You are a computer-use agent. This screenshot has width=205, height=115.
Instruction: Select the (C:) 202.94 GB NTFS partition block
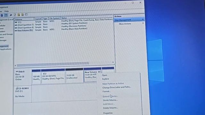point(53,76)
